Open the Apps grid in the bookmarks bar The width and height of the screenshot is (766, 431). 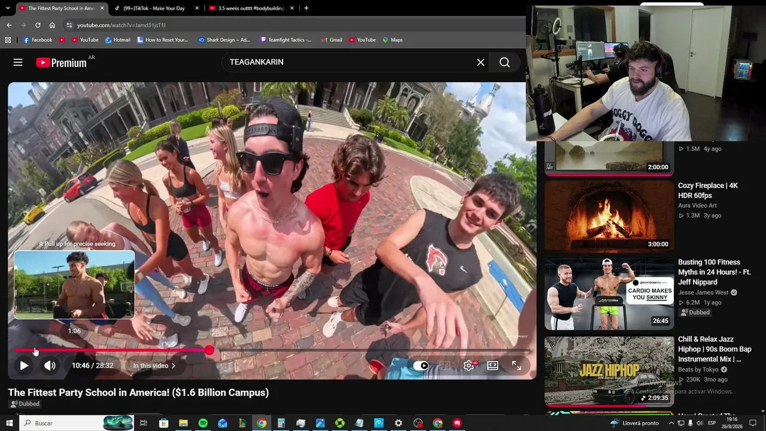point(8,40)
